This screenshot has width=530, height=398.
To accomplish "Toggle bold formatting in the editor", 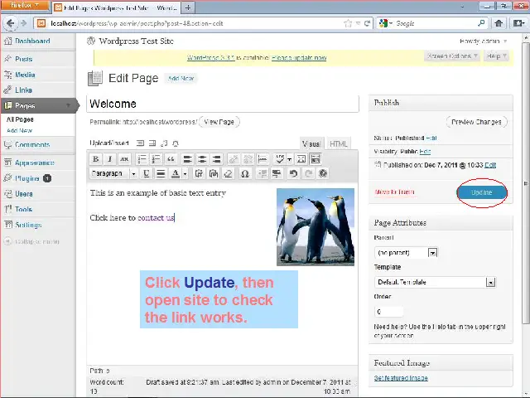I will [x=96, y=159].
